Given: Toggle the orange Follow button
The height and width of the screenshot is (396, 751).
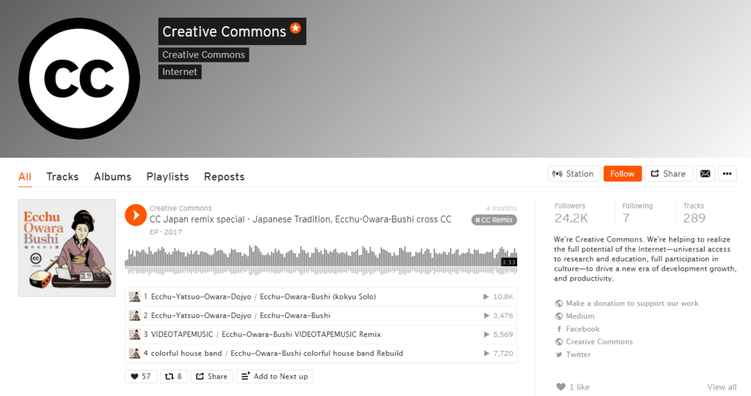Looking at the screenshot, I should (622, 174).
